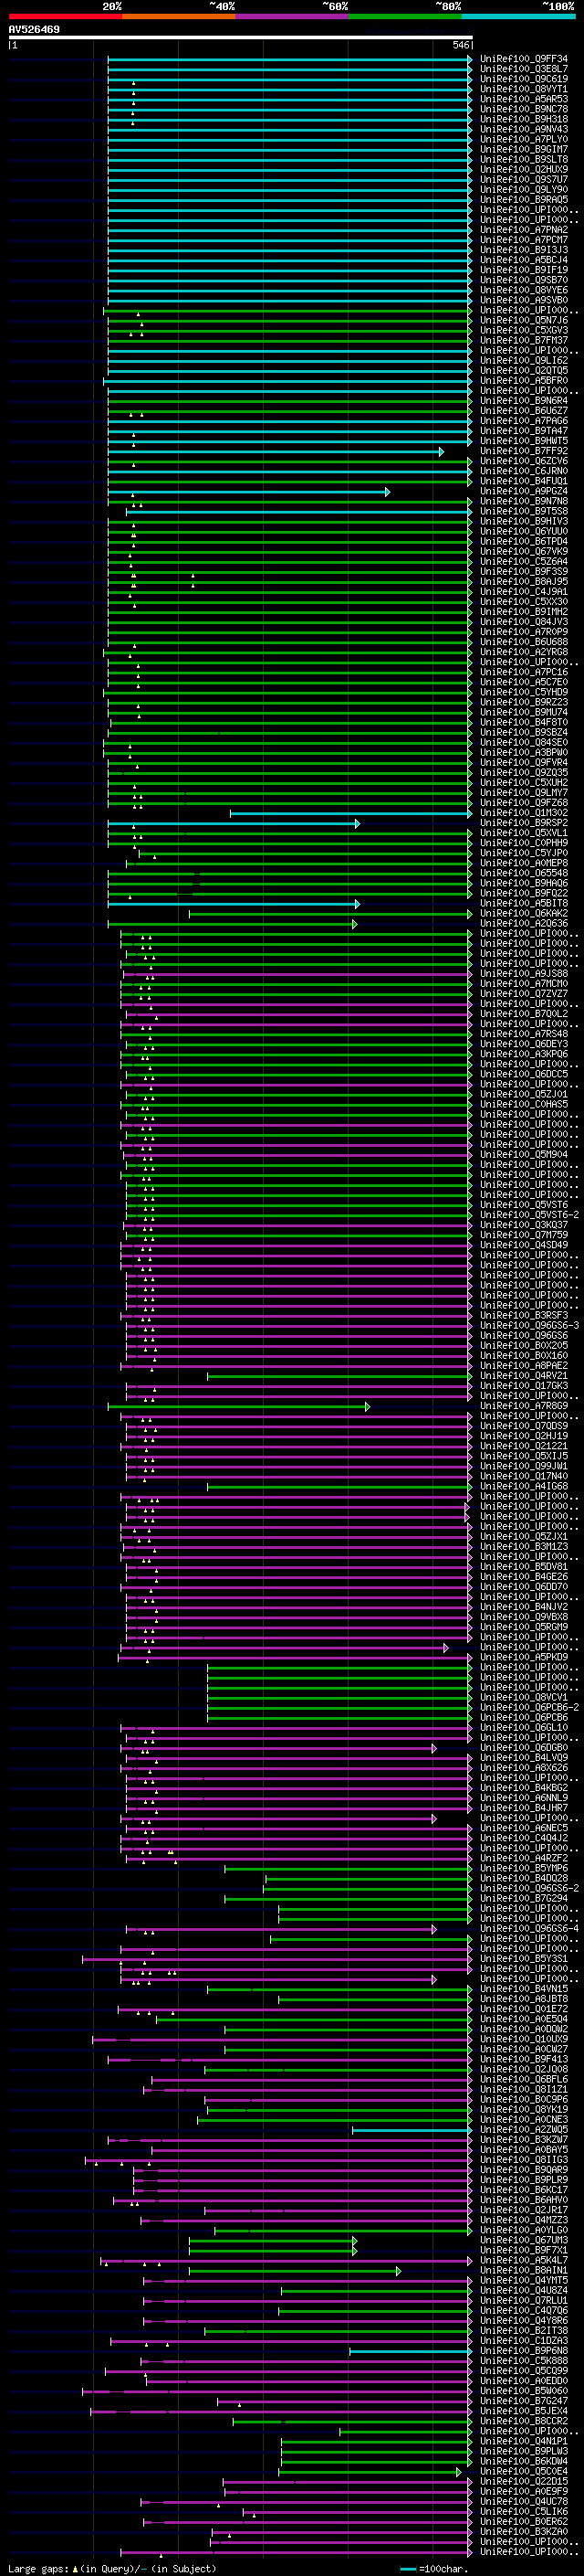Click the UniRef100_B9T5S8 label
584x2576 pixels.
524,511
